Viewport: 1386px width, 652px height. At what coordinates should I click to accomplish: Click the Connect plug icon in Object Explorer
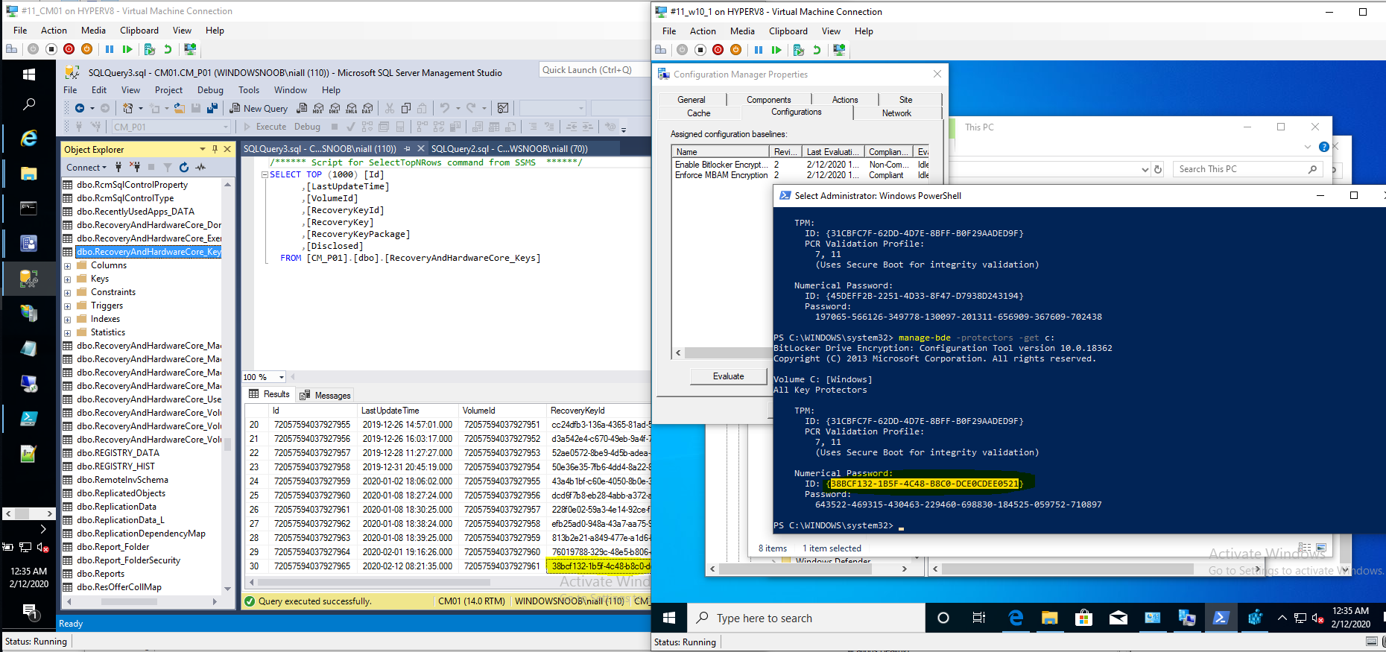(118, 167)
